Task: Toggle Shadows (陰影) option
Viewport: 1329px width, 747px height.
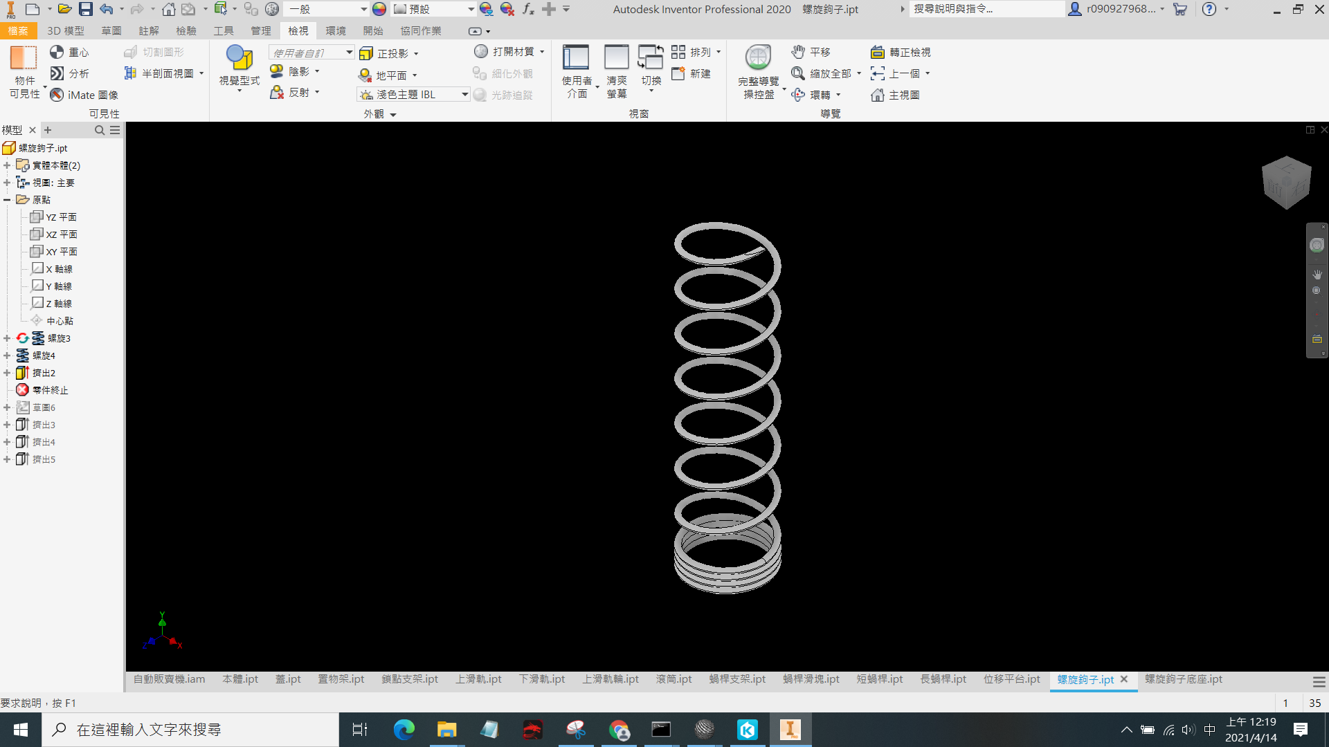Action: pos(294,71)
